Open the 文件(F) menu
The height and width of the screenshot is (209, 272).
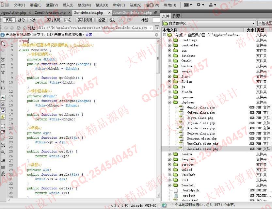(20, 5)
